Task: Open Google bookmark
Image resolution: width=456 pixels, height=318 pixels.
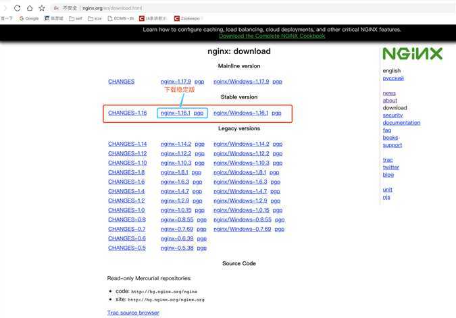Action: [x=29, y=18]
